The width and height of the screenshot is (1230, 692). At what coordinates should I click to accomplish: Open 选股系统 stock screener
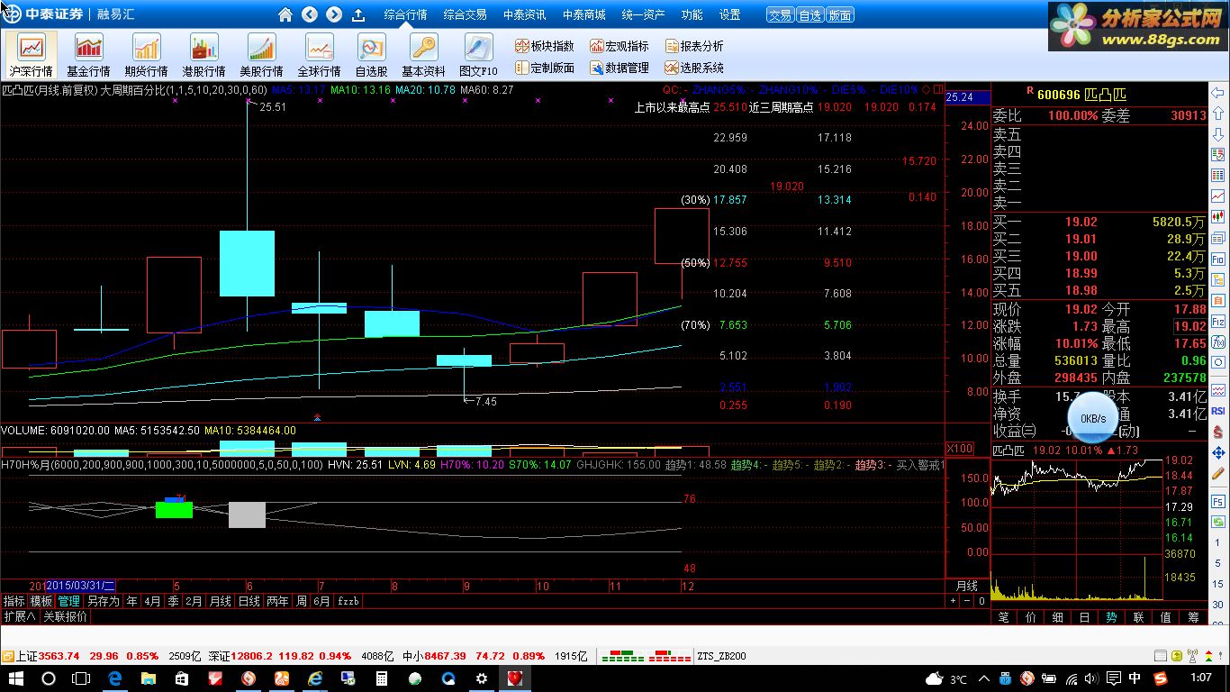coord(694,68)
